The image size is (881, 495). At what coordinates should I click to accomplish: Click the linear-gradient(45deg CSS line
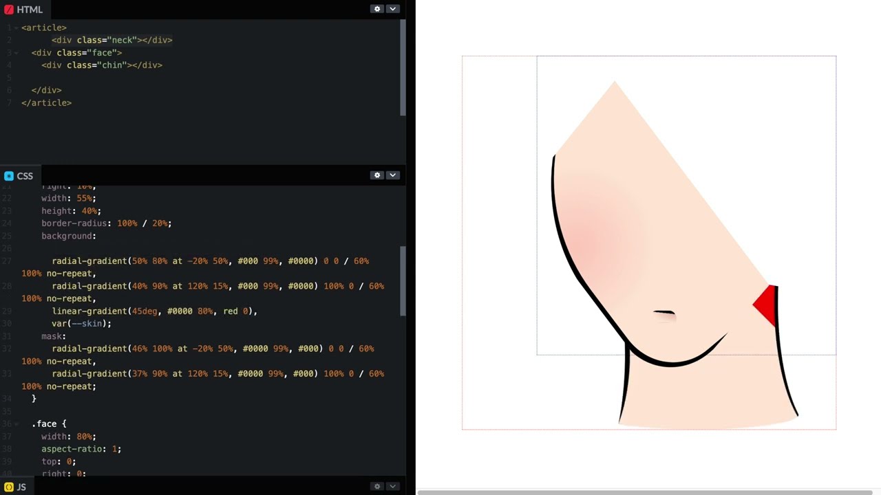pos(154,311)
